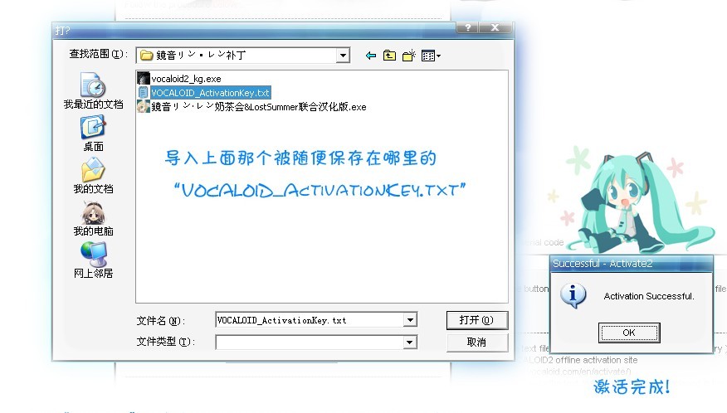727x413 pixels.
Task: Select the 奶茶会&LostSummer联合汉化版.exe file
Action: [x=251, y=107]
